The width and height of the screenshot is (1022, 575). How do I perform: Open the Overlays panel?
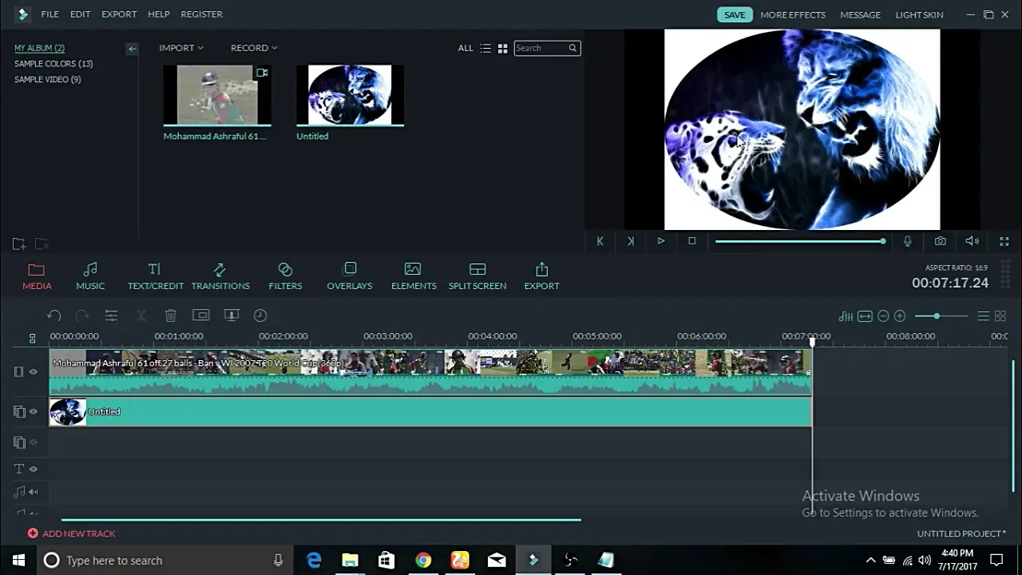pyautogui.click(x=349, y=276)
